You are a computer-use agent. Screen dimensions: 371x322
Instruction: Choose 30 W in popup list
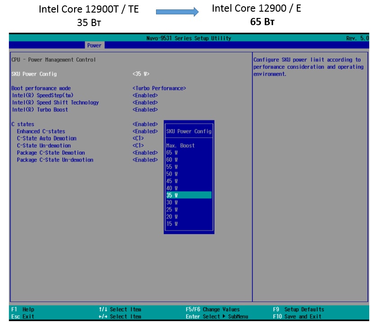[172, 203]
